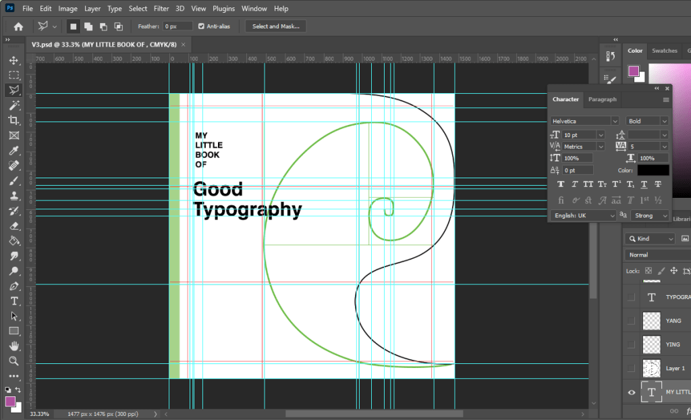Select the Magic Wand tool
Screen dimensions: 691x420
pos(13,105)
